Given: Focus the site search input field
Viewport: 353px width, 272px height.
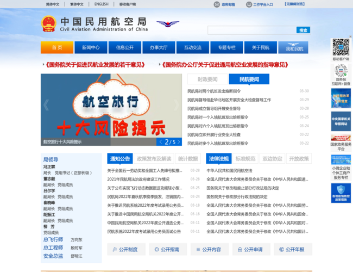Looking at the screenshot, I should click(x=252, y=30).
